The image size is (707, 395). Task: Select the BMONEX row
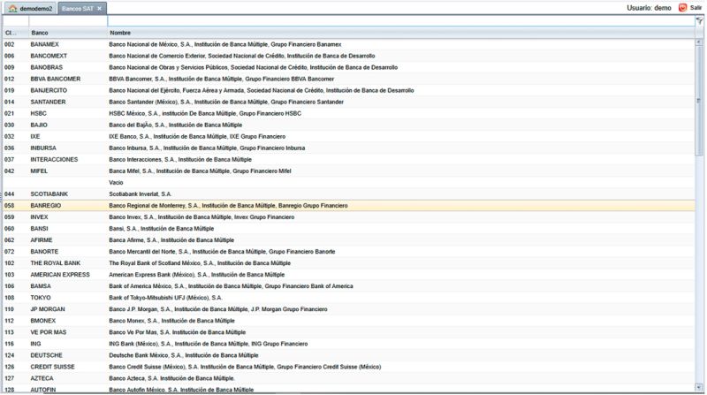click(348, 321)
